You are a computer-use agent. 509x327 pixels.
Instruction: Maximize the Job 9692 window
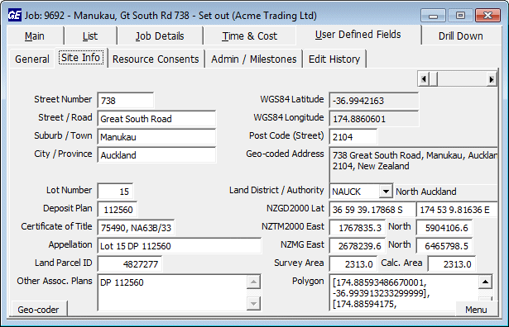coord(460,15)
